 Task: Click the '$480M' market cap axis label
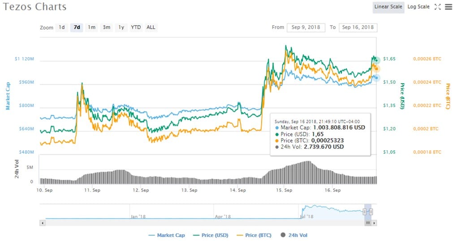[26, 152]
